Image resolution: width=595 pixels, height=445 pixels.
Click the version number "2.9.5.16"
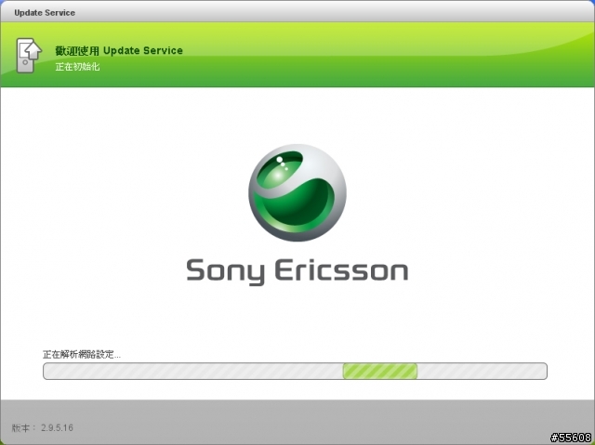(57, 428)
